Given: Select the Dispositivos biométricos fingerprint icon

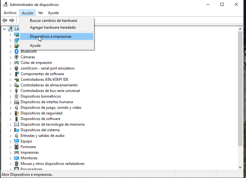Looking at the screenshot, I should tap(17, 96).
